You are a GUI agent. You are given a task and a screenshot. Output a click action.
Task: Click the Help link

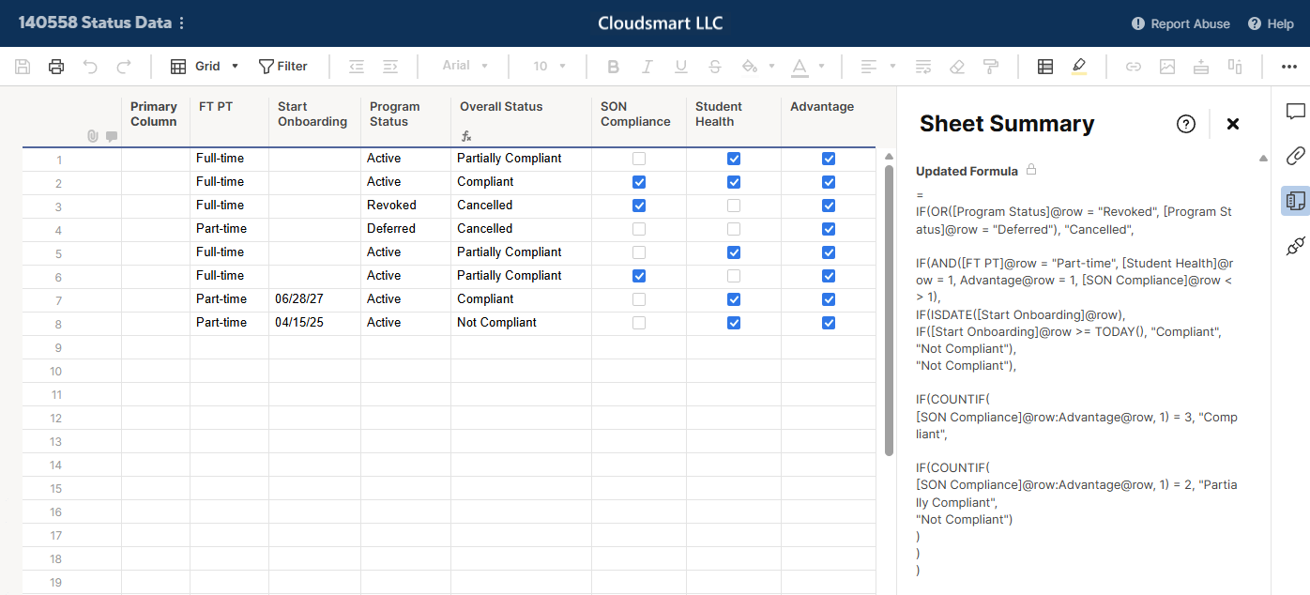(x=1271, y=23)
